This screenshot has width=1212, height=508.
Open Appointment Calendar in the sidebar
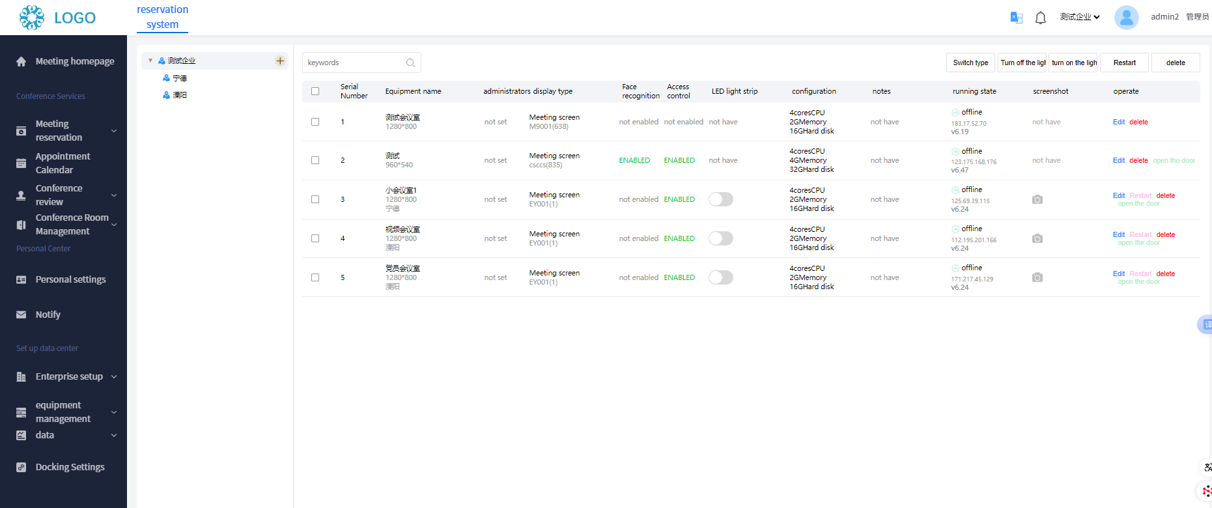click(63, 163)
